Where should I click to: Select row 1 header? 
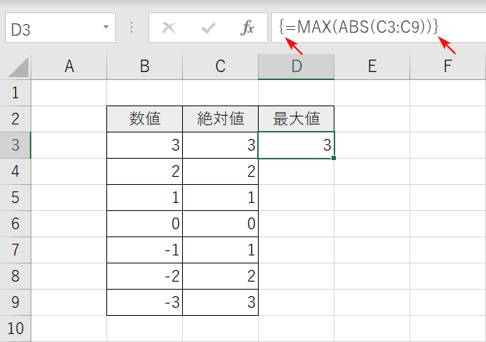point(15,92)
